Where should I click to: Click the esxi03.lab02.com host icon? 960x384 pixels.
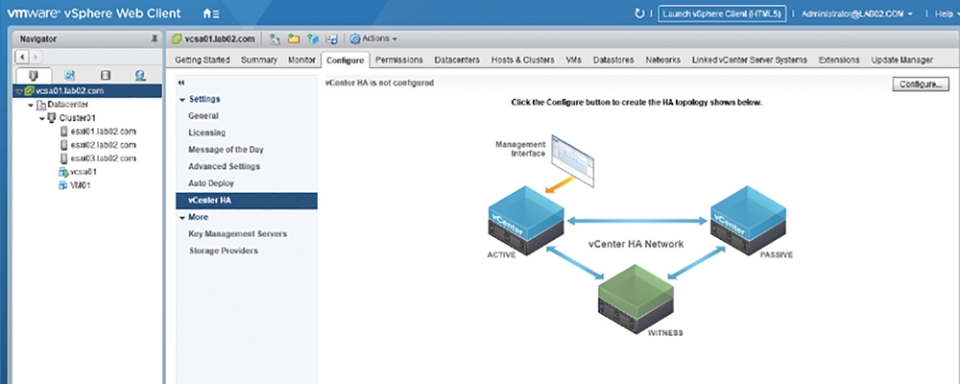tap(64, 158)
